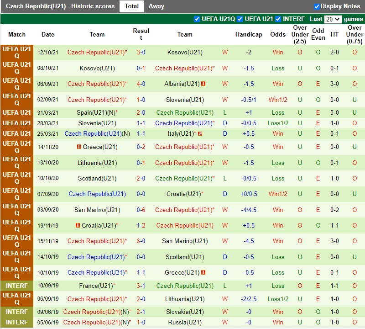Open the Away tab

coord(156,6)
